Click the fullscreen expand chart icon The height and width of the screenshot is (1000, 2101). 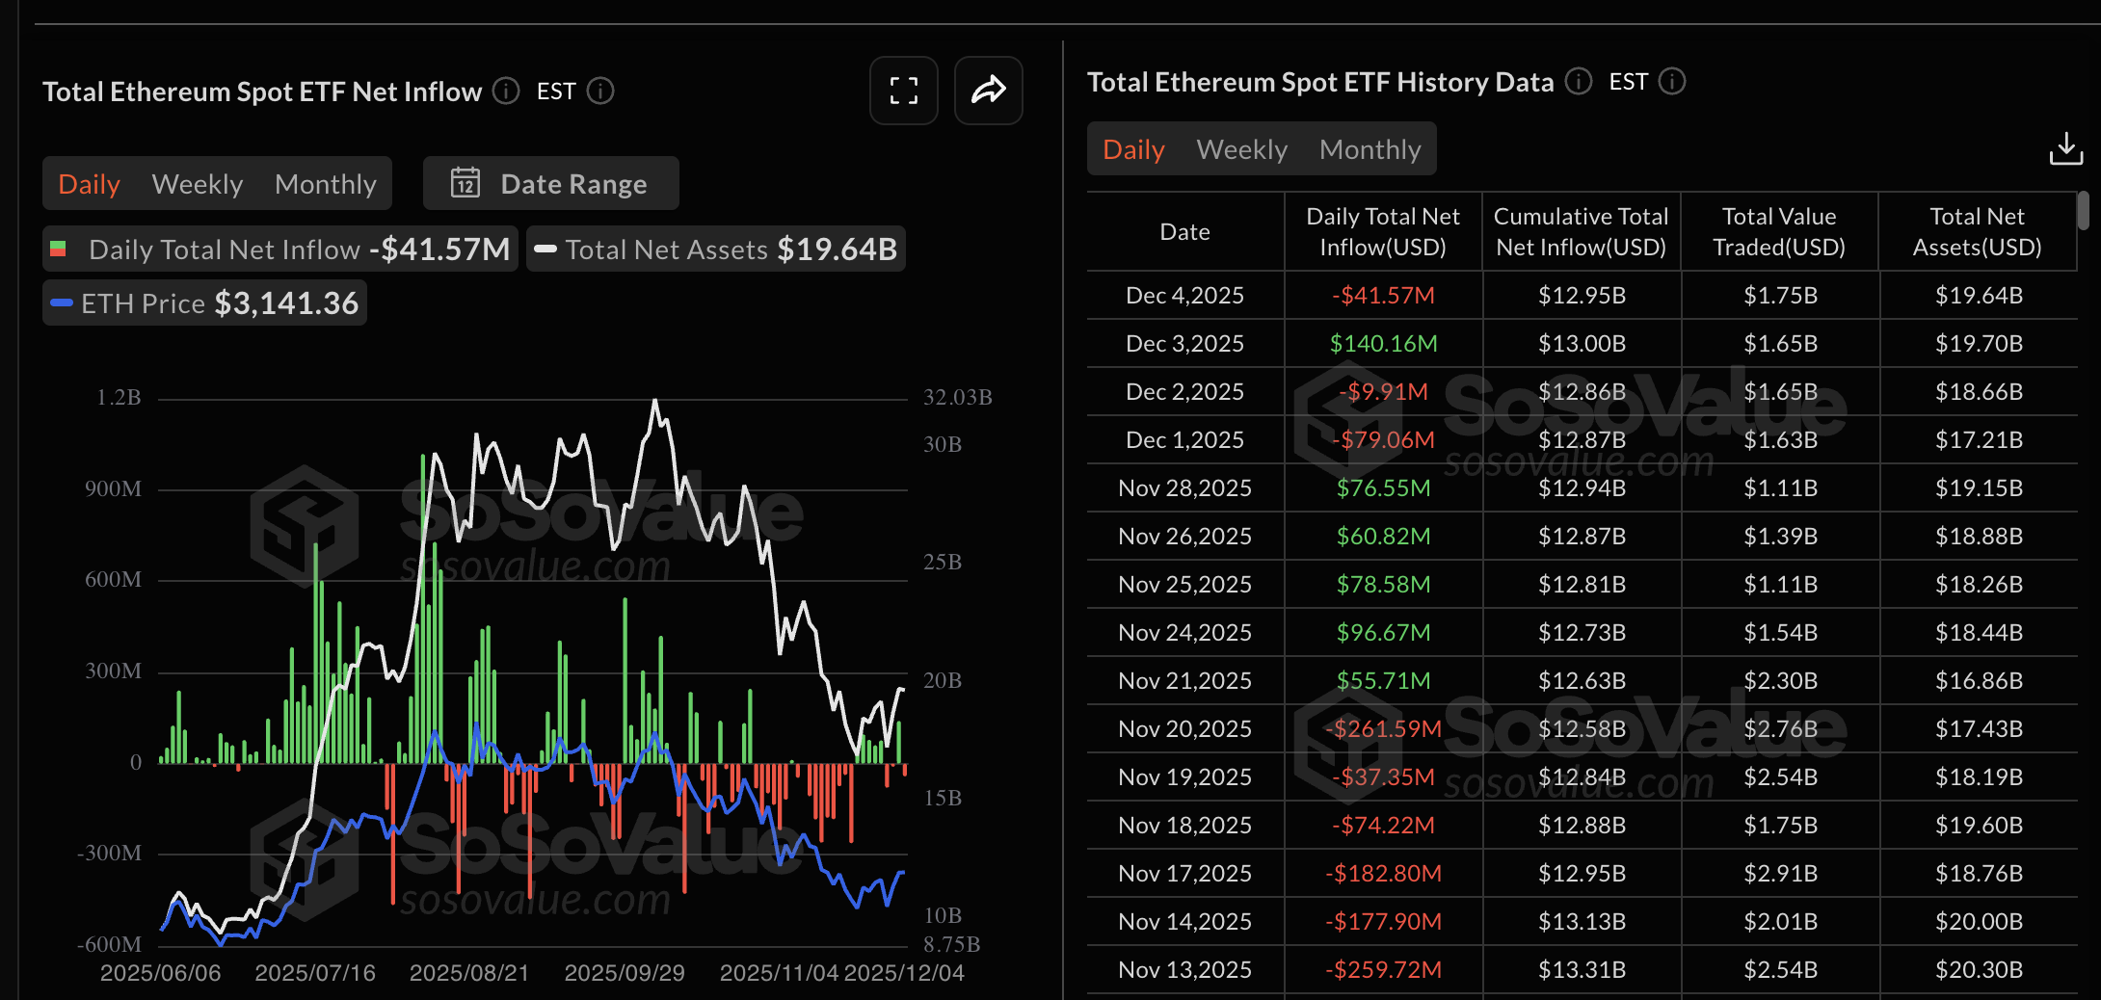coord(903,91)
